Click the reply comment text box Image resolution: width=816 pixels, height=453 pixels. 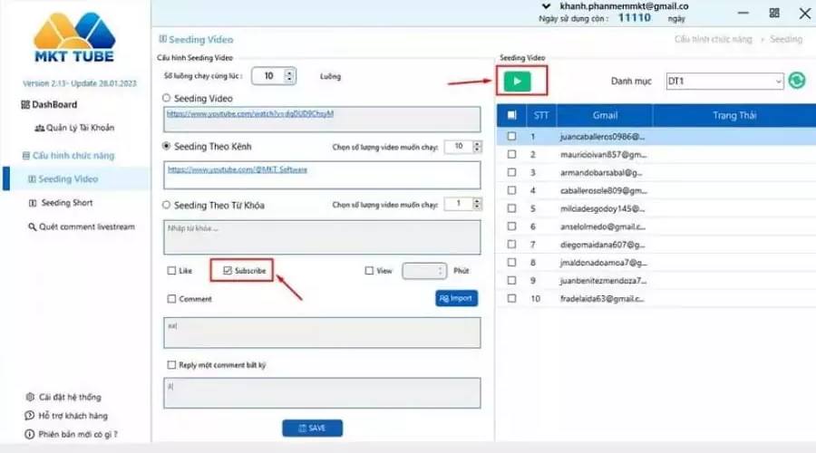(x=322, y=392)
